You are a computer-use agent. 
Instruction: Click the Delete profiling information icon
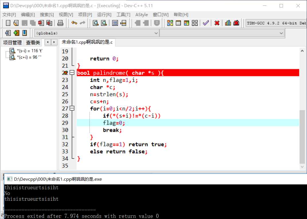236,23
